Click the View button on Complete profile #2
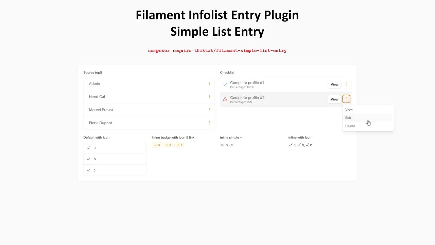Viewport: 435px width, 245px height. (x=334, y=99)
